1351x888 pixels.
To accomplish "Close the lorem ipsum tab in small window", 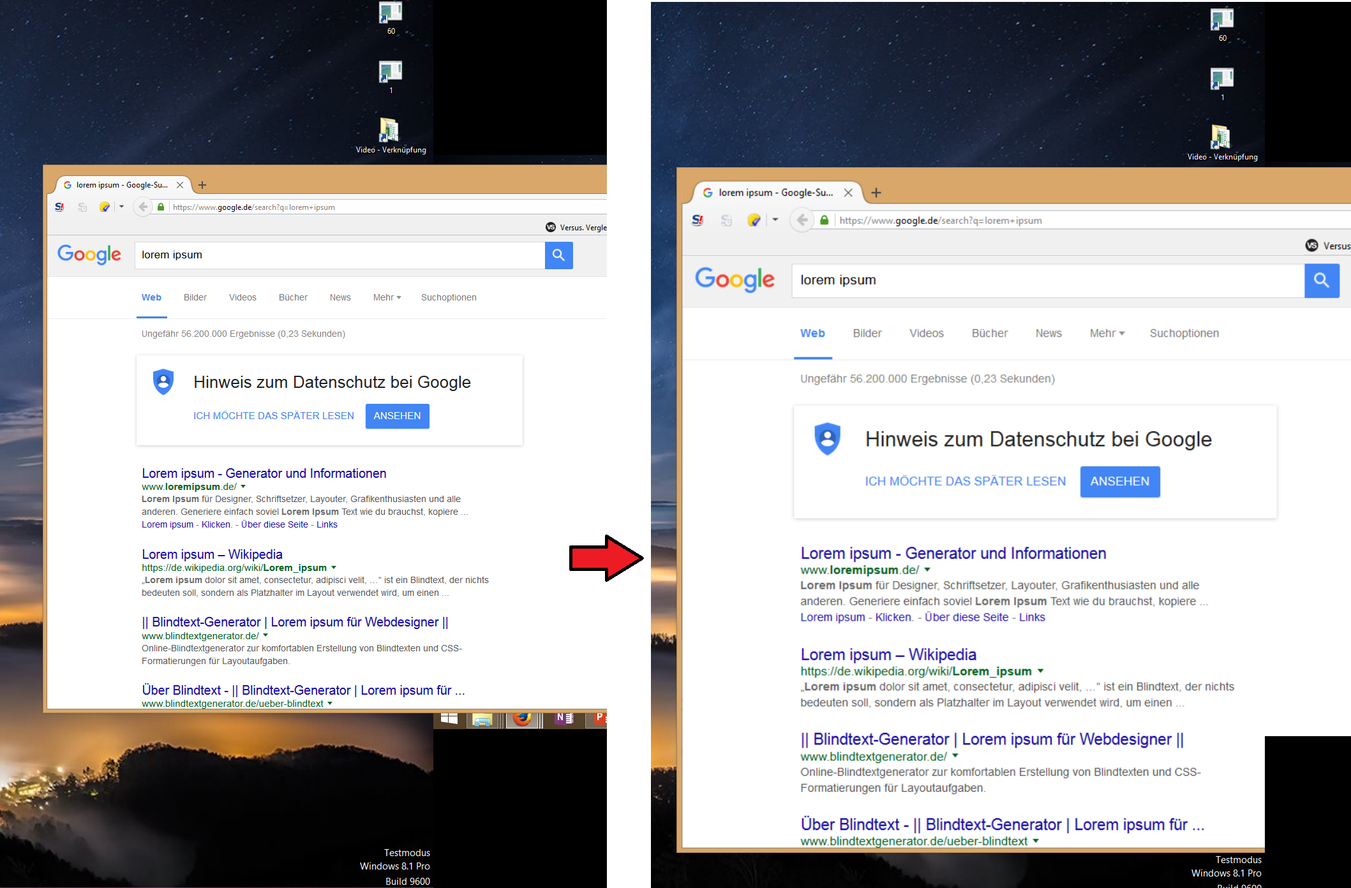I will tap(180, 185).
